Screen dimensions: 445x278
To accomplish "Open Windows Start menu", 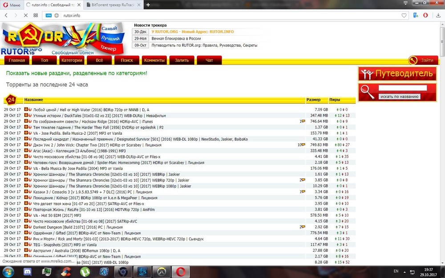I will tap(8, 272).
